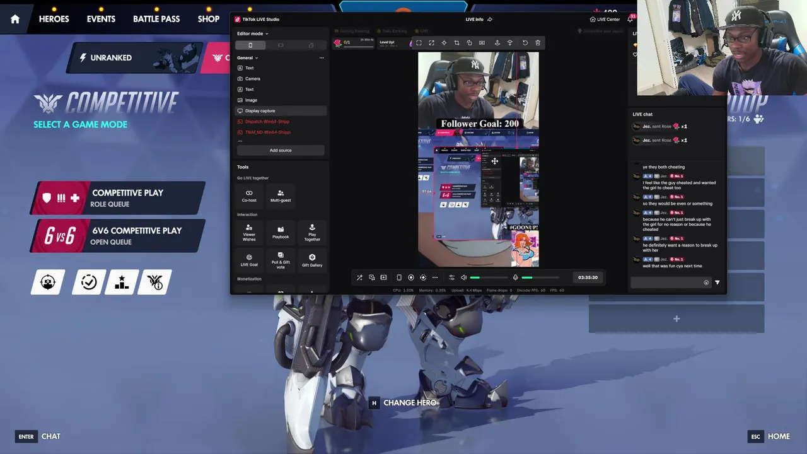Select the Display capture source
Viewport: 807px width, 454px height.
pos(281,111)
